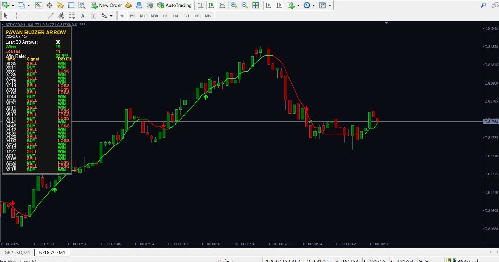
Task: Switch to the GBPUSD,M1 chart tab
Action: coord(17,253)
